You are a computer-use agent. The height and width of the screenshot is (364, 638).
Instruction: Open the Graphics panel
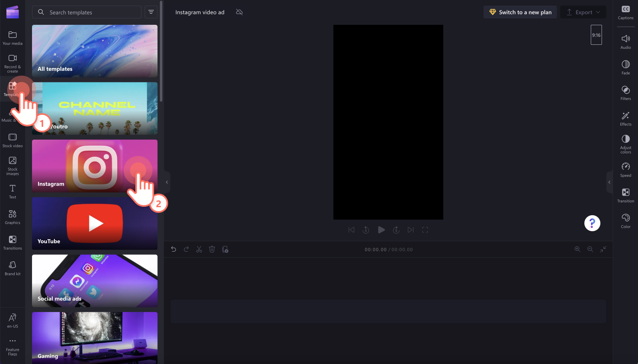[x=12, y=217]
